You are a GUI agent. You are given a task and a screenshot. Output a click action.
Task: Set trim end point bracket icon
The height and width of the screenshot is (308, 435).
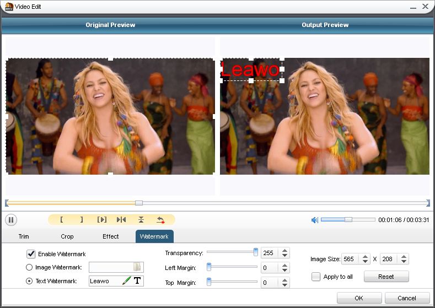click(x=82, y=220)
